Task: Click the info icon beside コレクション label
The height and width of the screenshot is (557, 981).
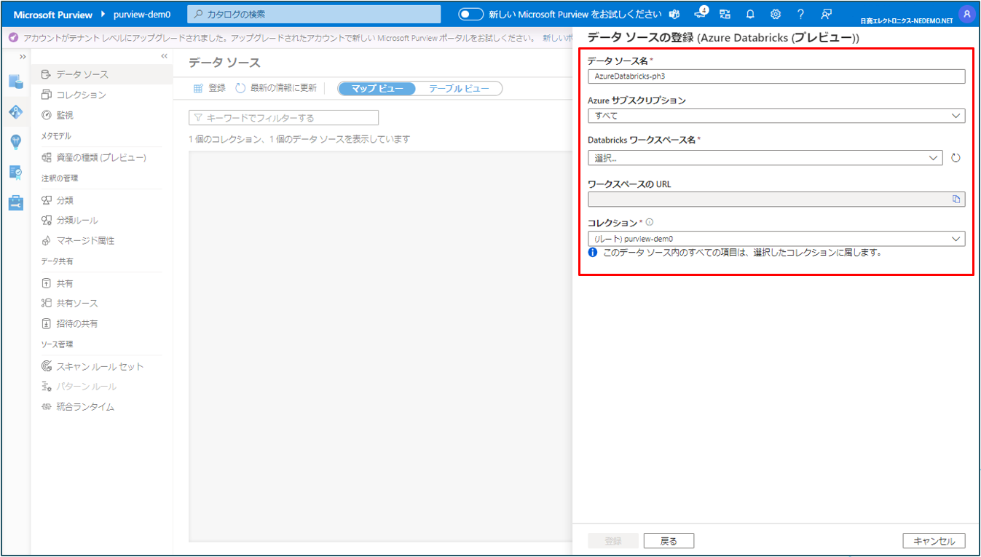Action: tap(650, 223)
